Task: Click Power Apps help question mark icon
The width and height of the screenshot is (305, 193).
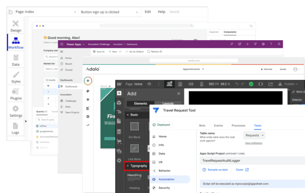Action: (x=271, y=44)
